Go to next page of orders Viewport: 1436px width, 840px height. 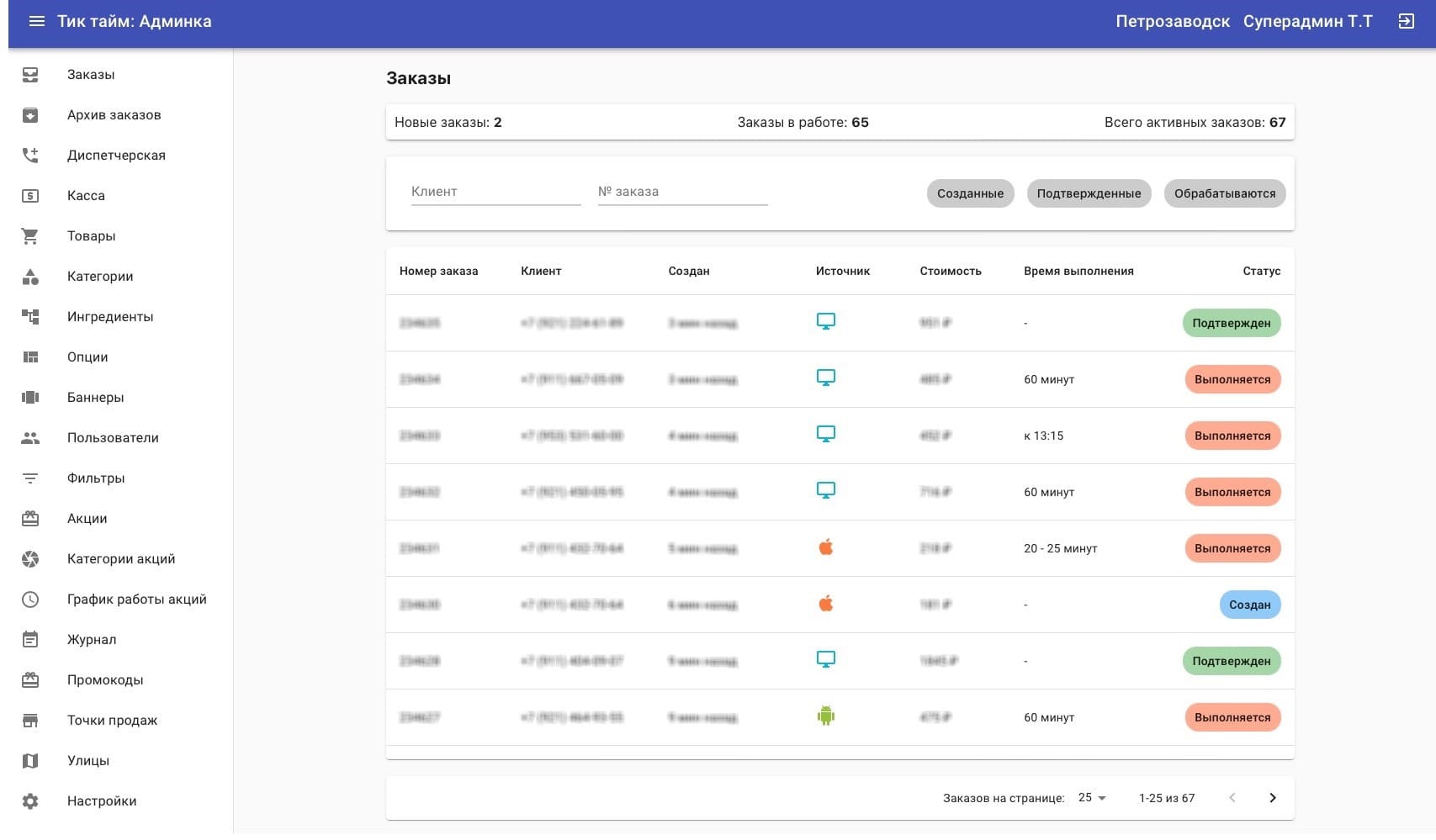pos(1272,798)
